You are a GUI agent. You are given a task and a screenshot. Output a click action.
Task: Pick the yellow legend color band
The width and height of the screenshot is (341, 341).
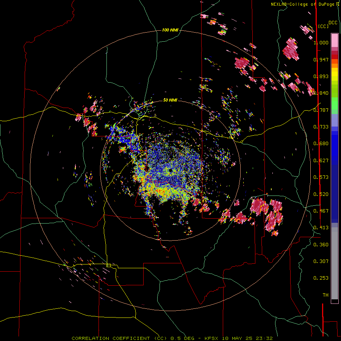pyautogui.click(x=335, y=74)
